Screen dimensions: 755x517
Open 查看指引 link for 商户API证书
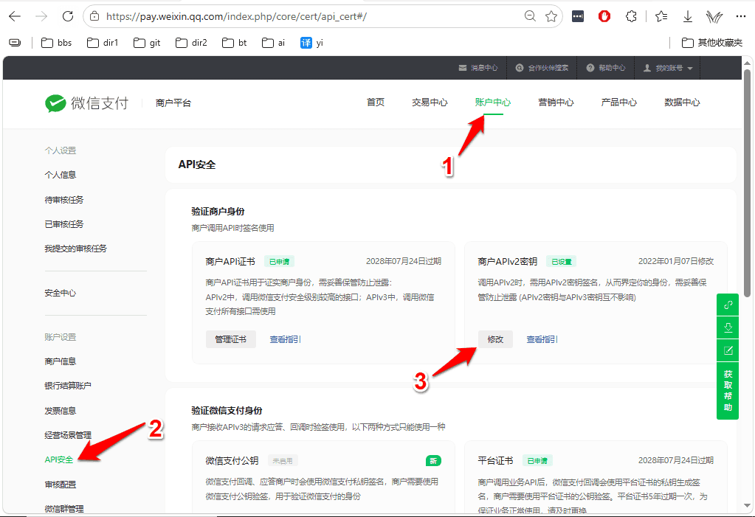point(285,339)
